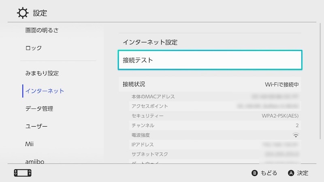Screen dimensions: 324x182
Task: Click the 接続状況 status row
Action: pyautogui.click(x=210, y=85)
